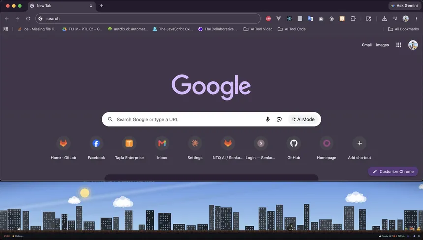Open 'The JavaScript Oxi...' bookmark
Image resolution: width=423 pixels, height=240 pixels.
click(x=173, y=29)
